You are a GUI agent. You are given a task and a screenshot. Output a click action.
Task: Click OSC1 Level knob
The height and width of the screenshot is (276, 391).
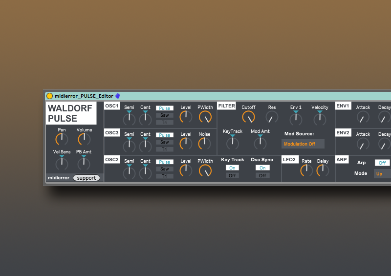point(186,117)
